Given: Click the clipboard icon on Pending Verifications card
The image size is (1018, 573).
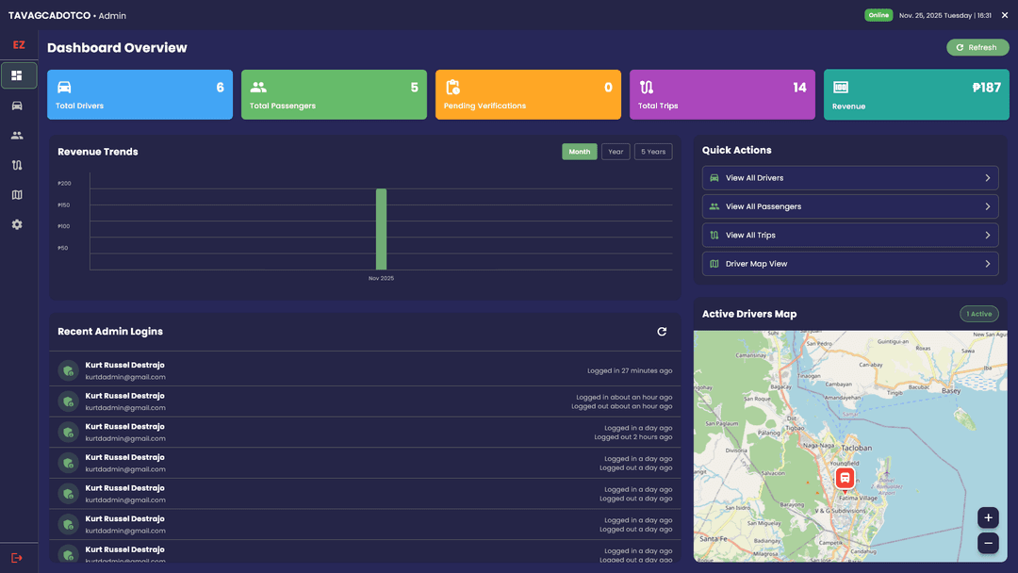Looking at the screenshot, I should tap(452, 87).
